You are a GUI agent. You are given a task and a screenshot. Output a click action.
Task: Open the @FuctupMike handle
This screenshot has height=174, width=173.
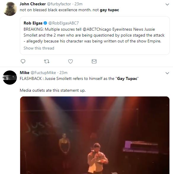point(43,73)
